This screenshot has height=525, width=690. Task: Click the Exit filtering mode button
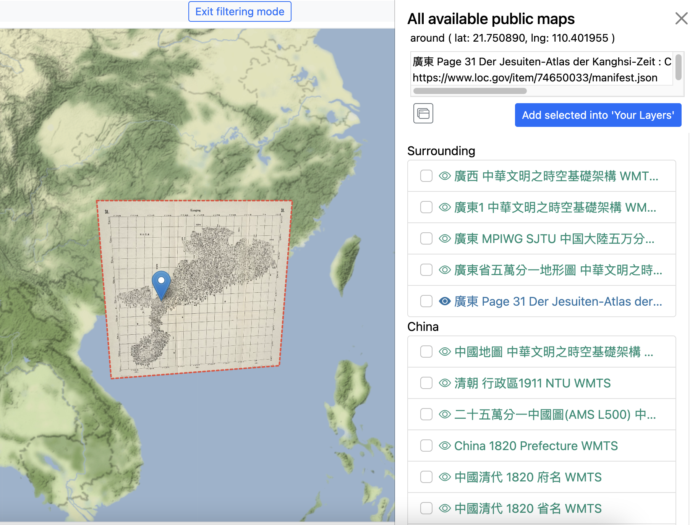pos(240,11)
